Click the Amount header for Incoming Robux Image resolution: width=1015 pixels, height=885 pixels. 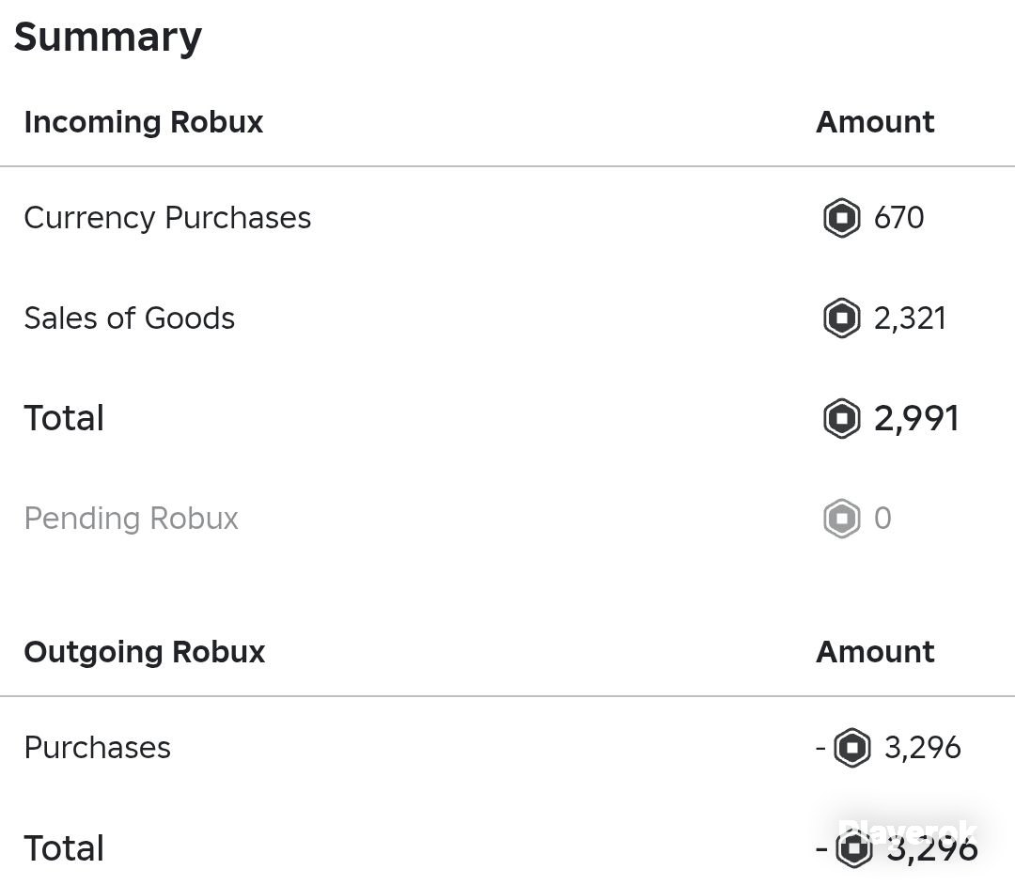pyautogui.click(x=875, y=122)
